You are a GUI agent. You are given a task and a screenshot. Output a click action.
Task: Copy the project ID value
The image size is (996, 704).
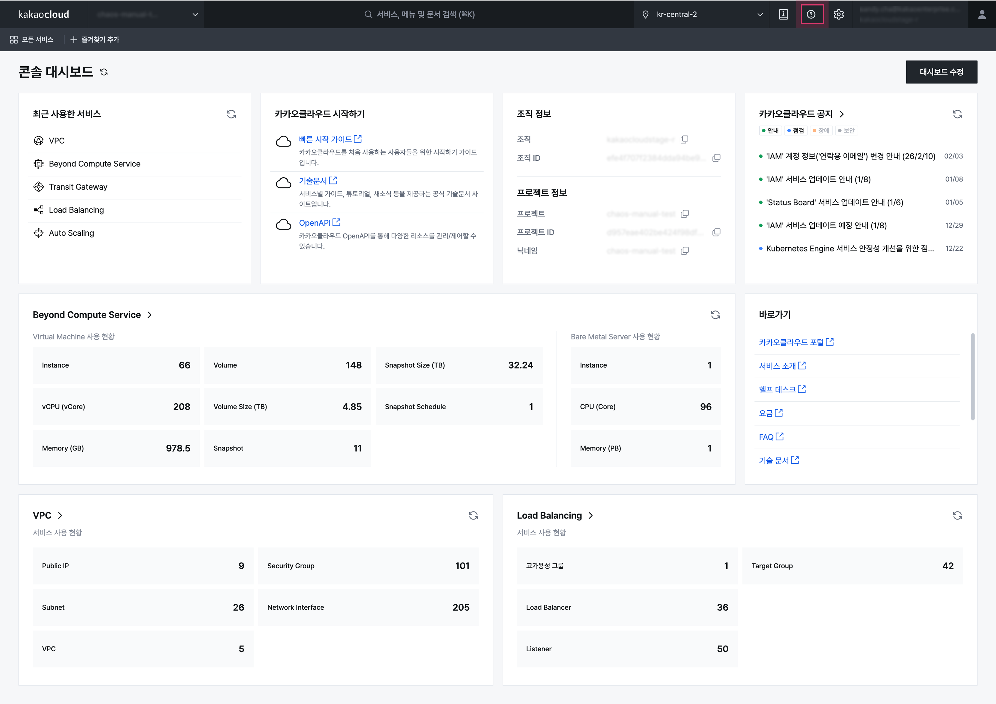pyautogui.click(x=716, y=232)
